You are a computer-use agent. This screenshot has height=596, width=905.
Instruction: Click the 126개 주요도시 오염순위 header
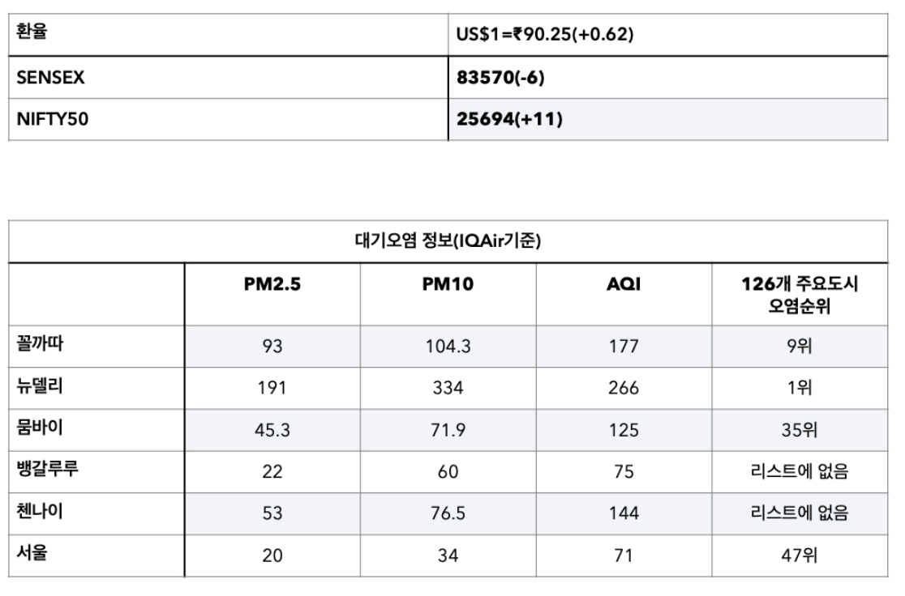(800, 295)
